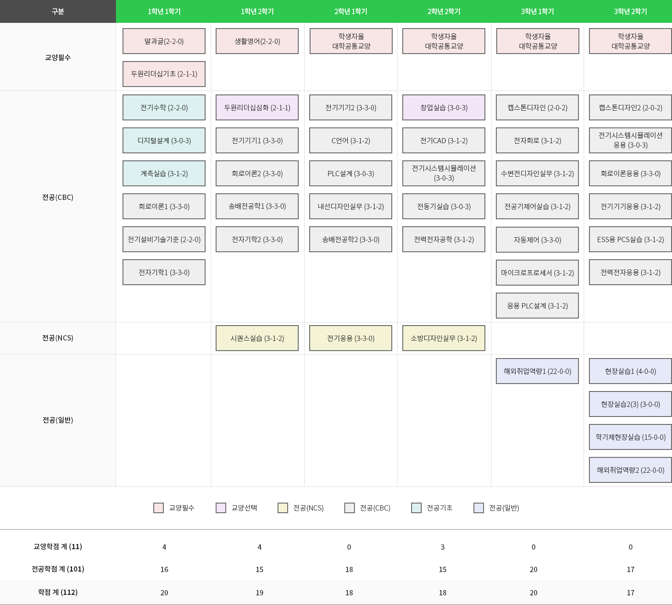
Task: Select 캡스톤디자인2 (2-0-2) course
Action: coord(630,108)
